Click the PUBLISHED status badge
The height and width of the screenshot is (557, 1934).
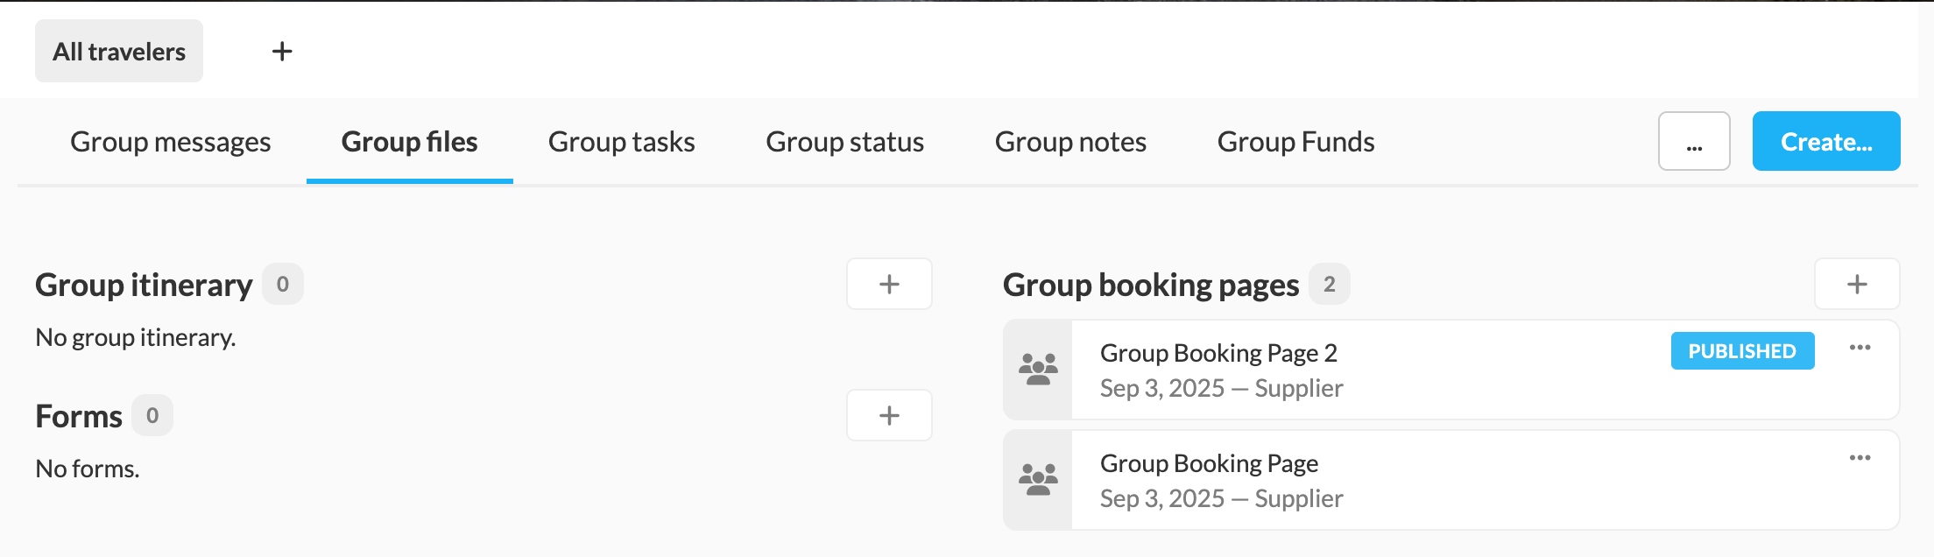[1741, 351]
